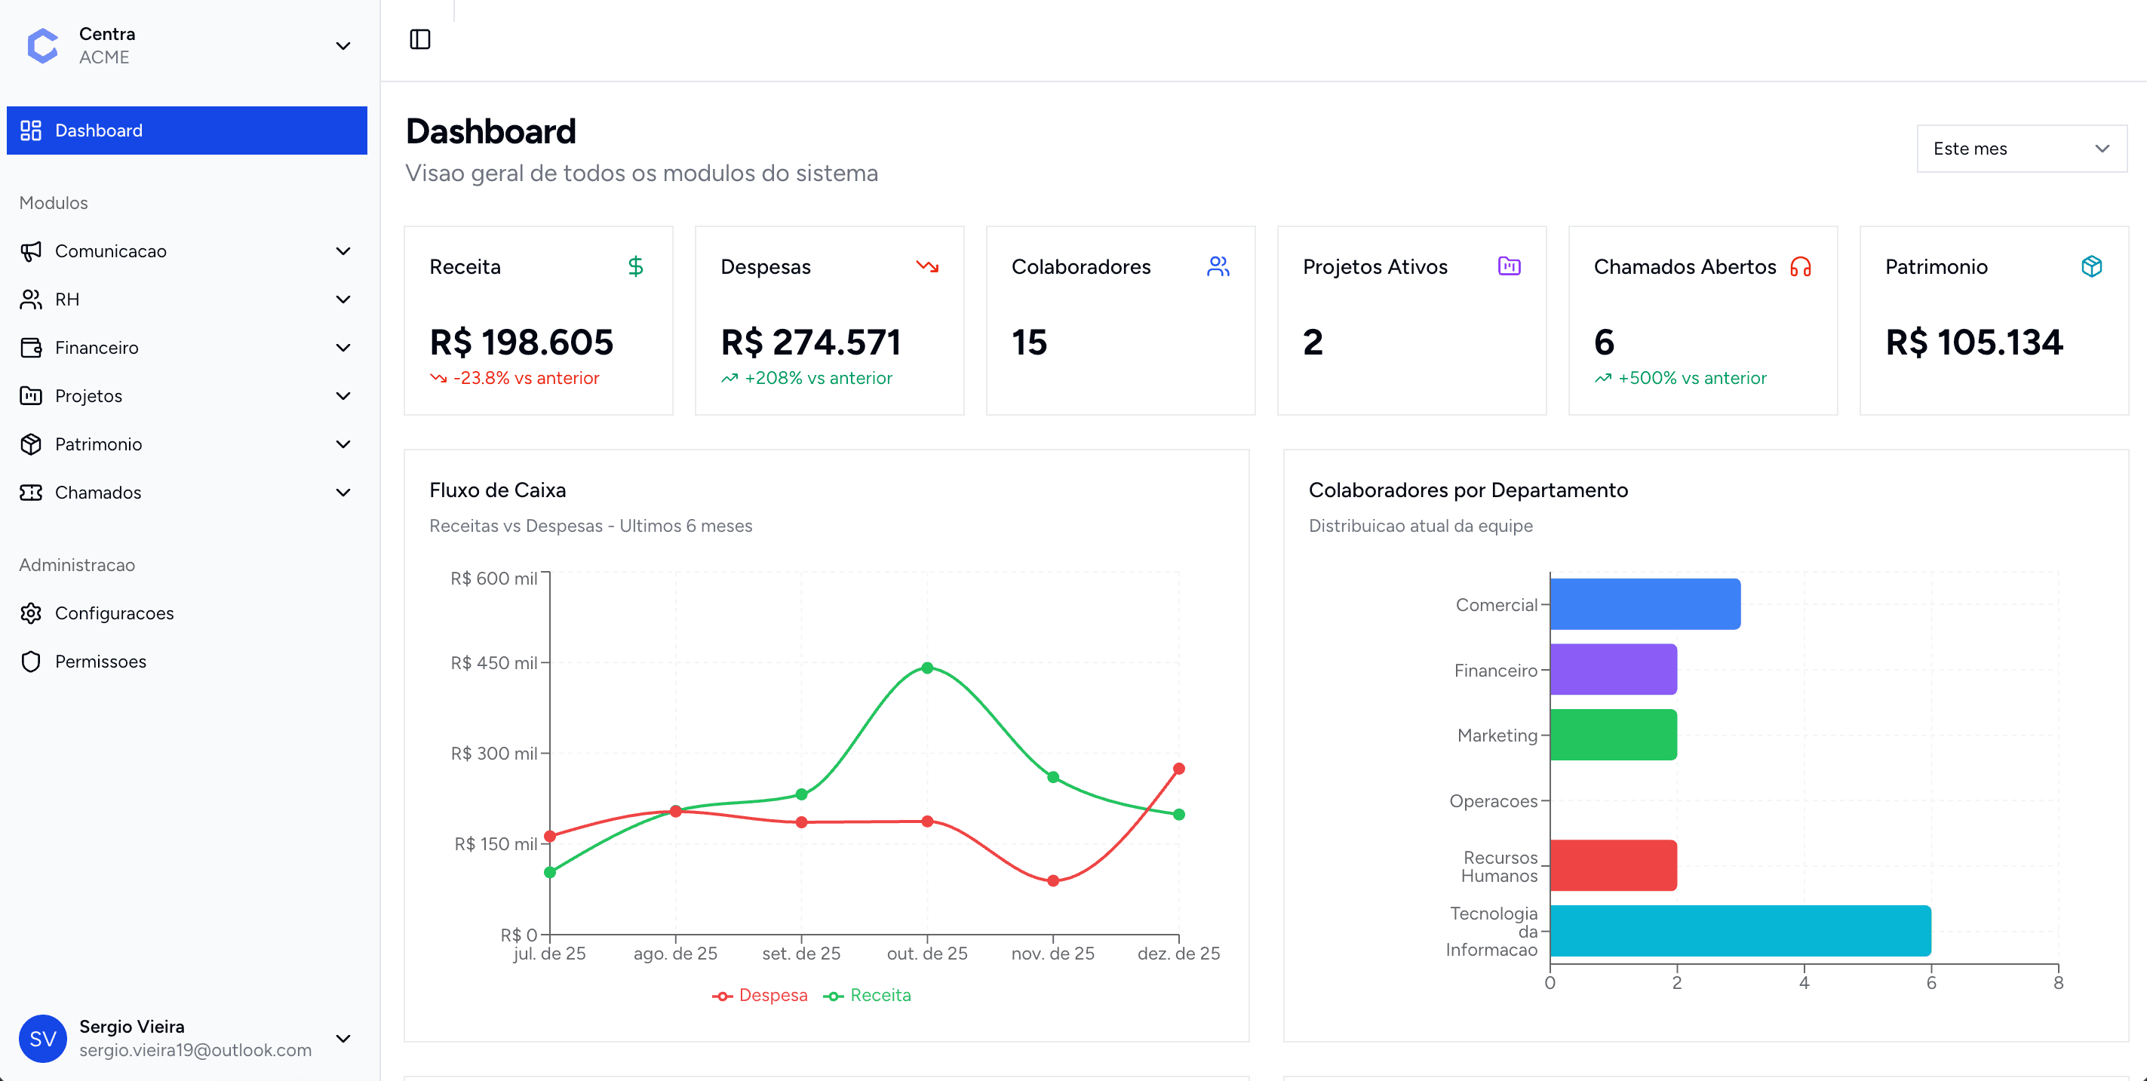This screenshot has height=1081, width=2147.
Task: Open the Financeiro wallet icon
Action: pos(31,348)
